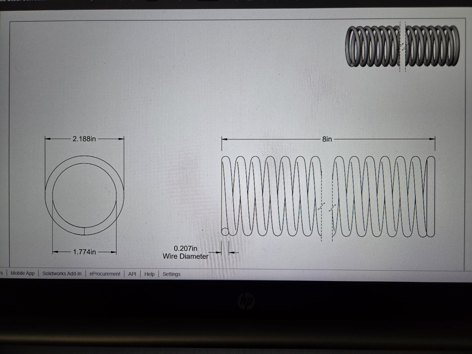Open the Settings link
472x354 pixels.
(171, 274)
